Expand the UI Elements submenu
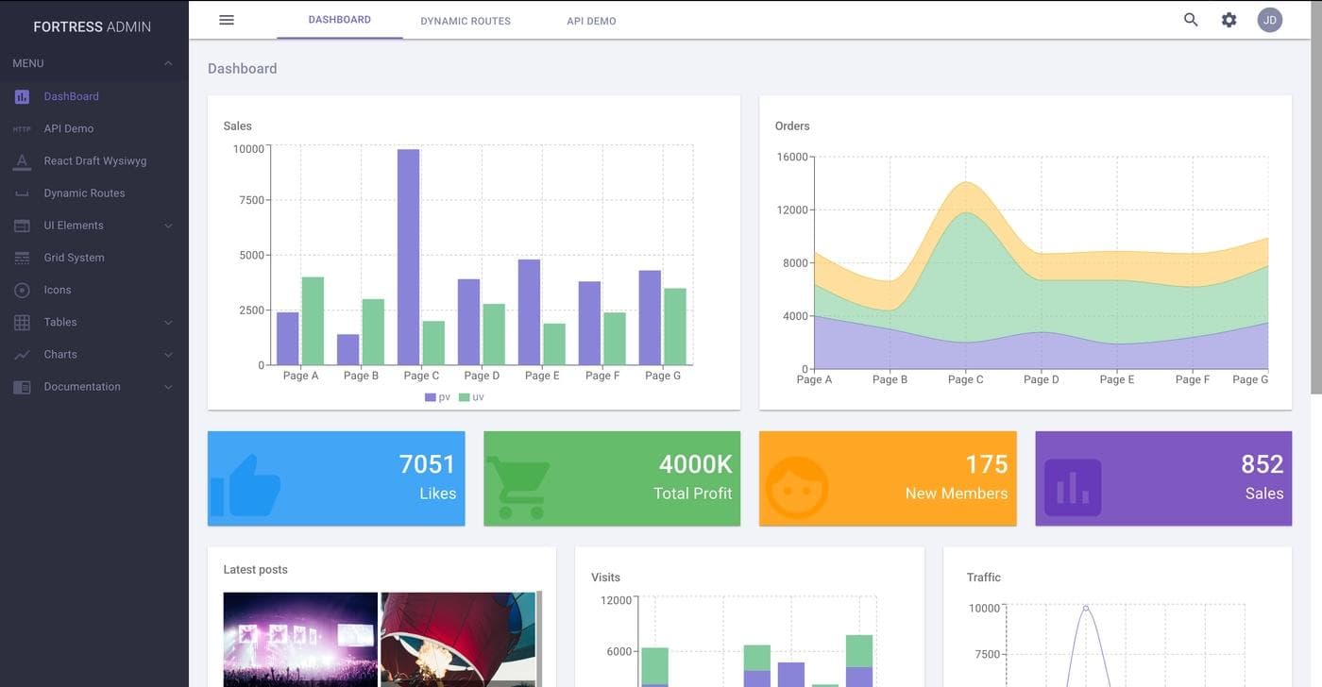1322x687 pixels. pyautogui.click(x=168, y=226)
